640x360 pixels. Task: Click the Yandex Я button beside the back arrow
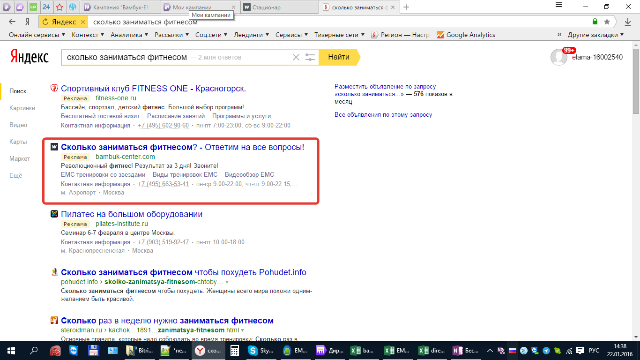point(28,22)
